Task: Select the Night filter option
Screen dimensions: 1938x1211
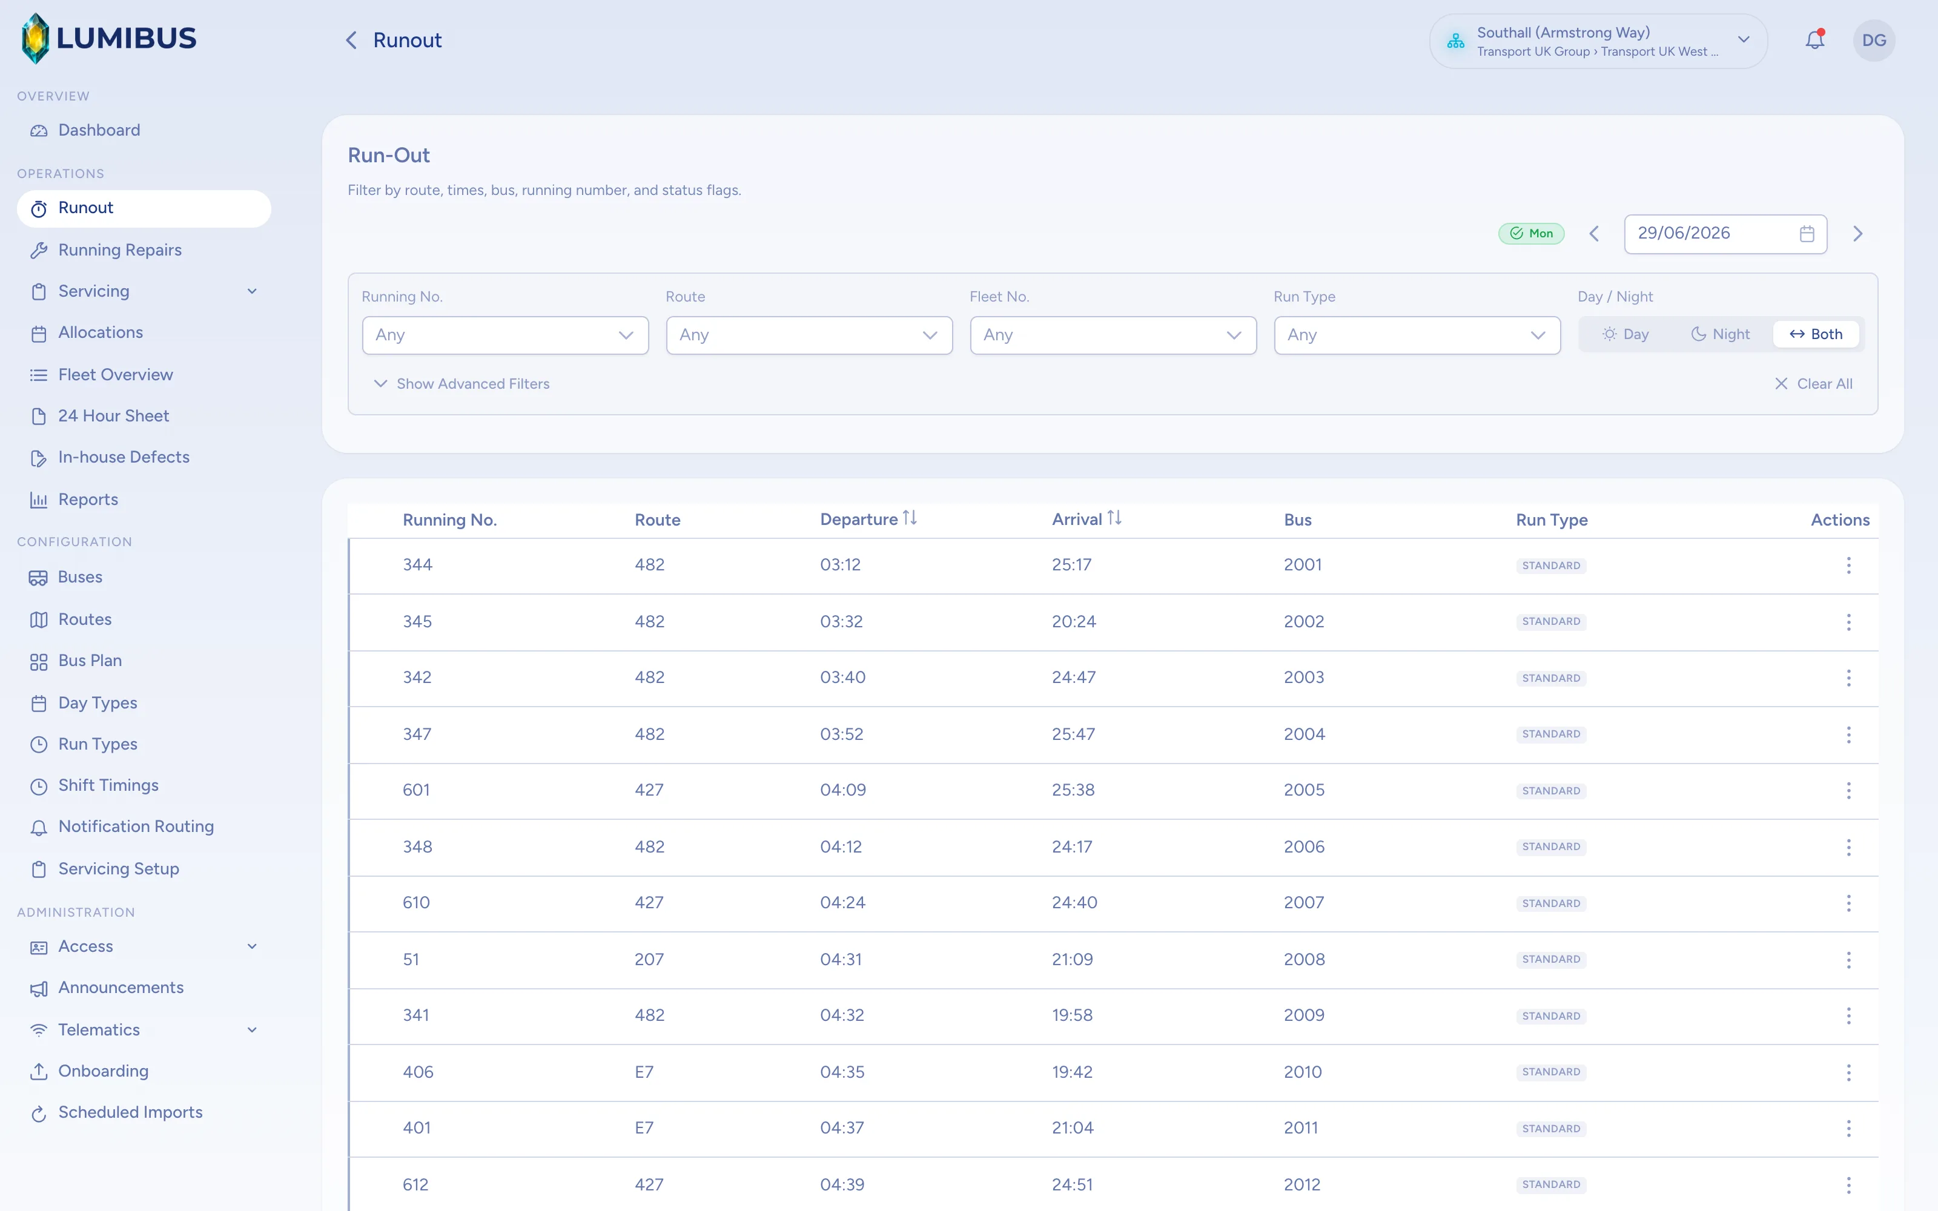Action: coord(1720,334)
